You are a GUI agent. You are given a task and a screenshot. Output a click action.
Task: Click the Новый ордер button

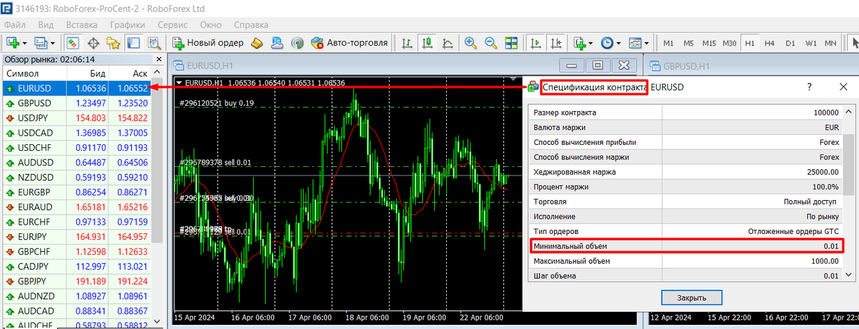tap(208, 43)
